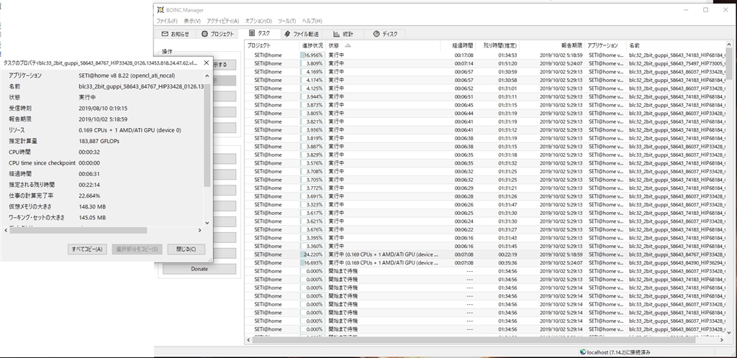
Task: Select the task row with 3.576% progress
Action: point(486,162)
